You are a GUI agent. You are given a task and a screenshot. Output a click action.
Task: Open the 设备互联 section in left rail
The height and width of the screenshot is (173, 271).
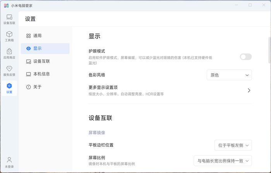9,19
